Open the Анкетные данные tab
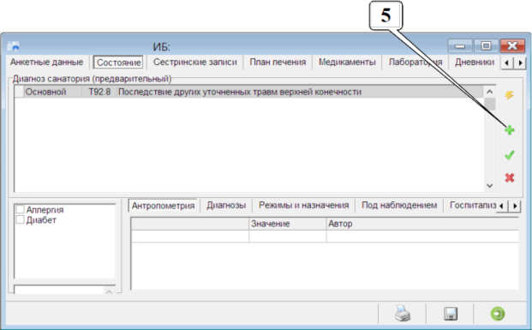 [x=46, y=62]
